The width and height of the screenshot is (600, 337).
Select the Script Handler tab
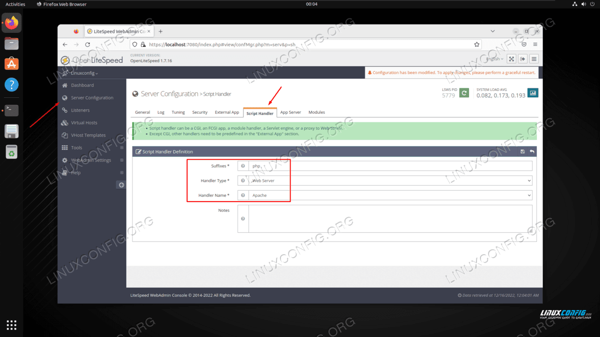pyautogui.click(x=260, y=113)
